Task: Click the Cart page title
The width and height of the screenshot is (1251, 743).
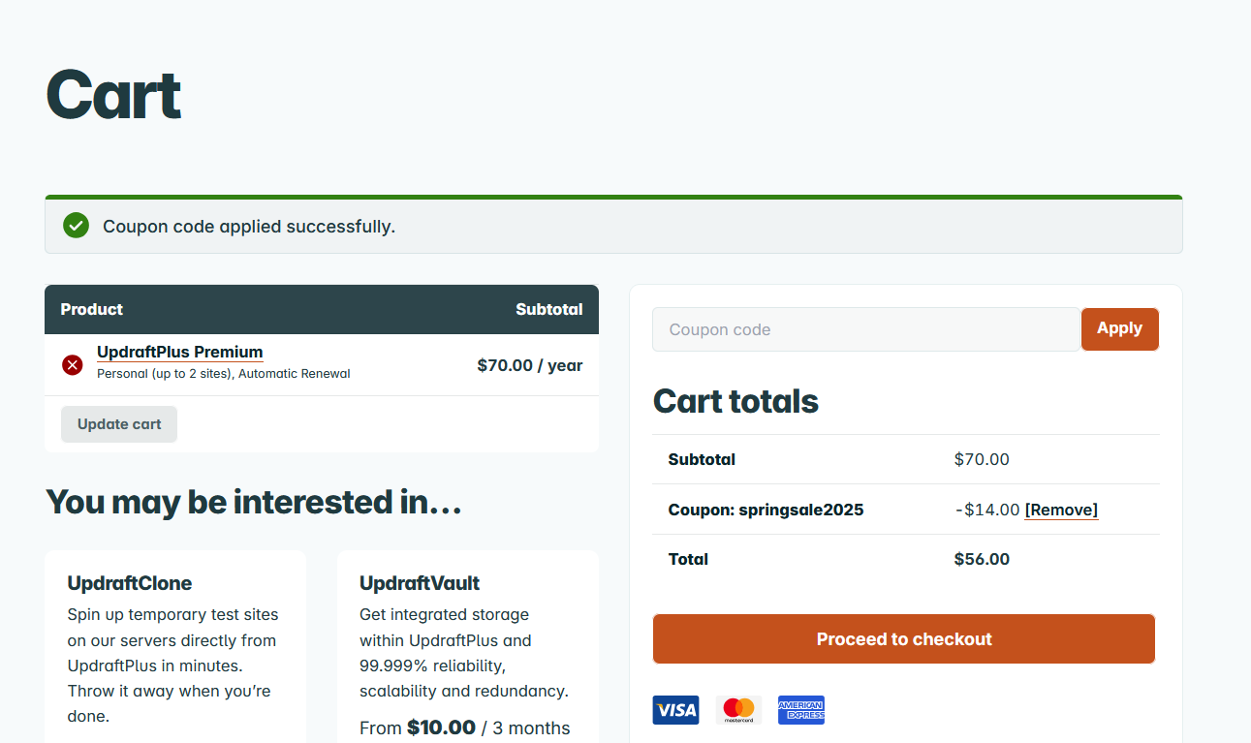Action: (113, 95)
